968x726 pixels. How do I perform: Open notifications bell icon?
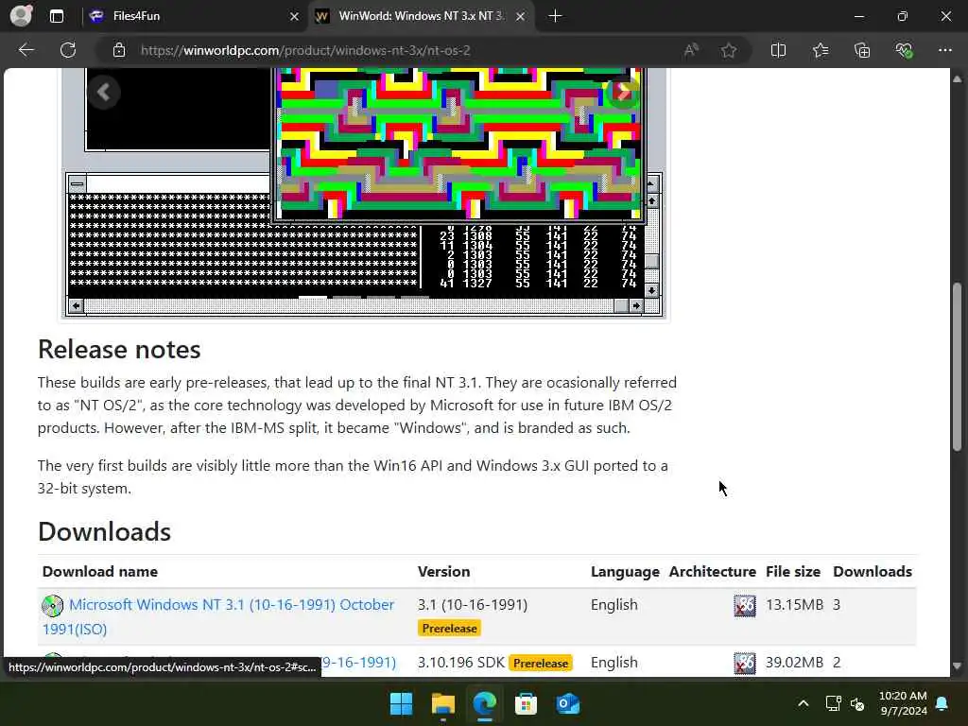pos(942,703)
